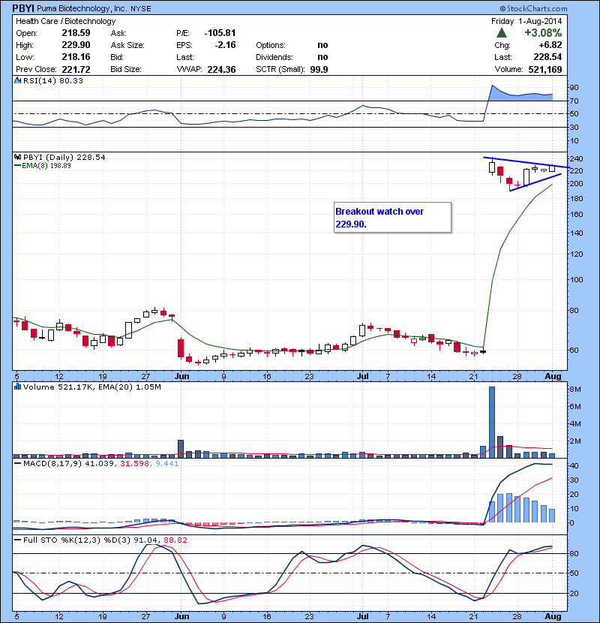600x623 pixels.
Task: Click the Aug label below the price chart
Action: pos(553,376)
